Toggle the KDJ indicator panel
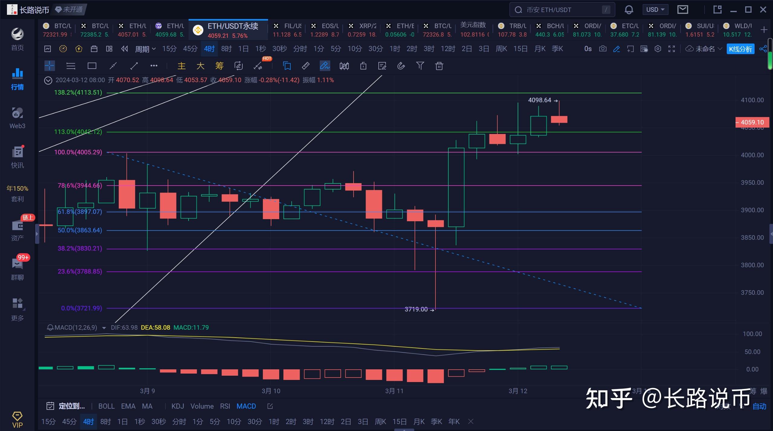 pyautogui.click(x=178, y=406)
